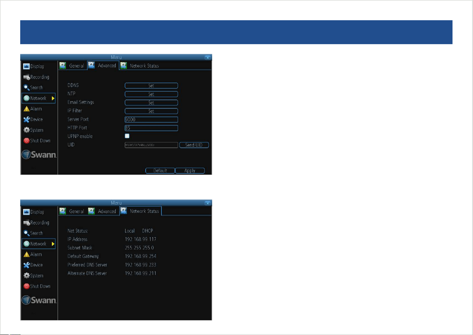Open Device tools icon in bottom menu window
473x335 pixels.
pyautogui.click(x=27, y=265)
